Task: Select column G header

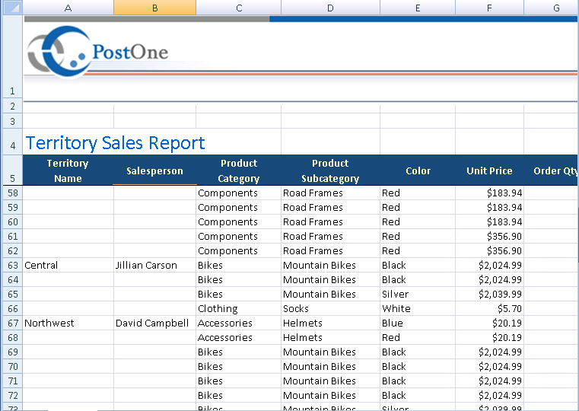Action: (552, 8)
